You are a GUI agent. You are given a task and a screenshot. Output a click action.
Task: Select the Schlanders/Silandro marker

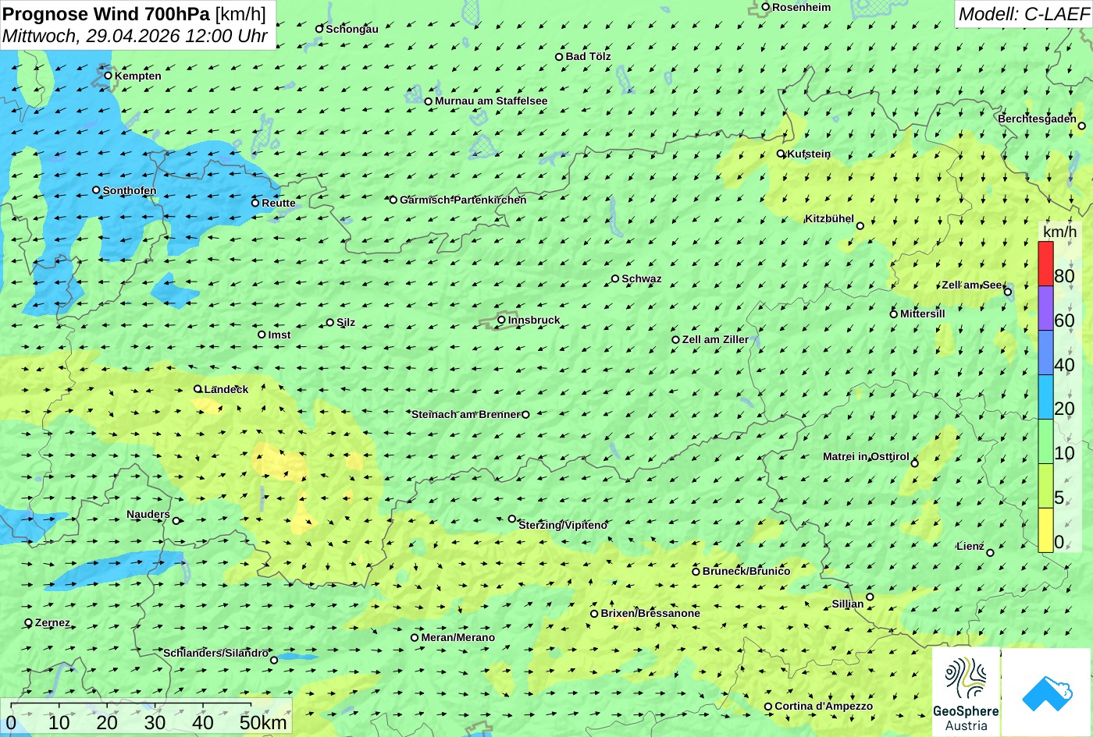[274, 660]
